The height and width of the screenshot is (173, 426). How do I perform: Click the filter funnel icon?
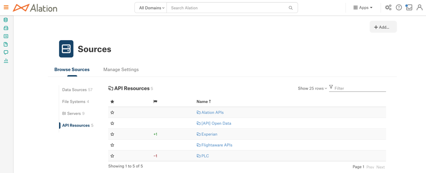tap(331, 87)
